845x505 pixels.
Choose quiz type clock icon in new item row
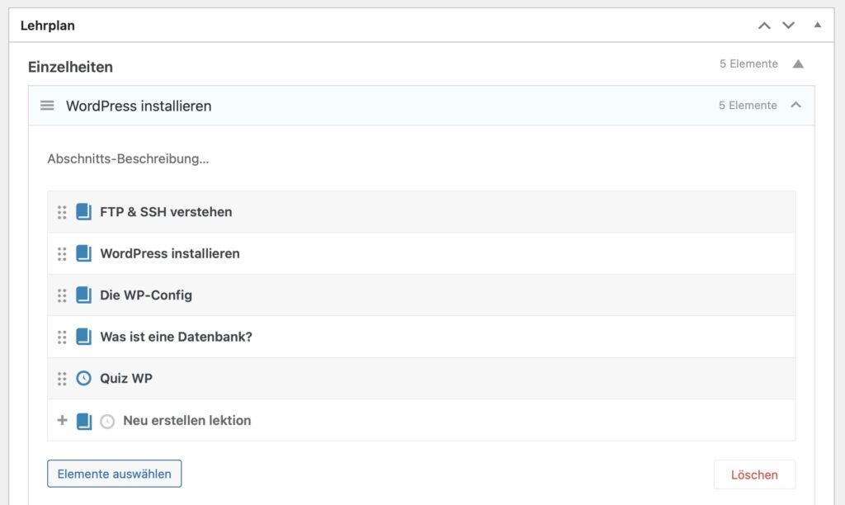(x=107, y=422)
